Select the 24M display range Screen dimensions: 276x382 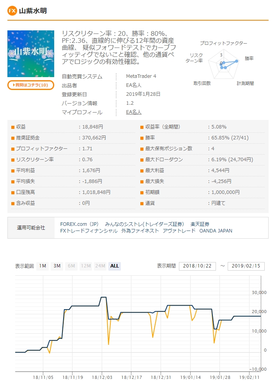(100, 266)
